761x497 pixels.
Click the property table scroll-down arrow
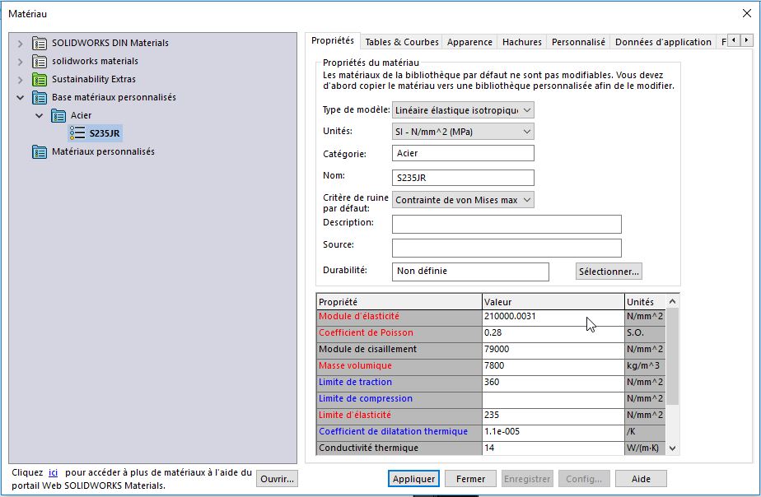pos(672,448)
